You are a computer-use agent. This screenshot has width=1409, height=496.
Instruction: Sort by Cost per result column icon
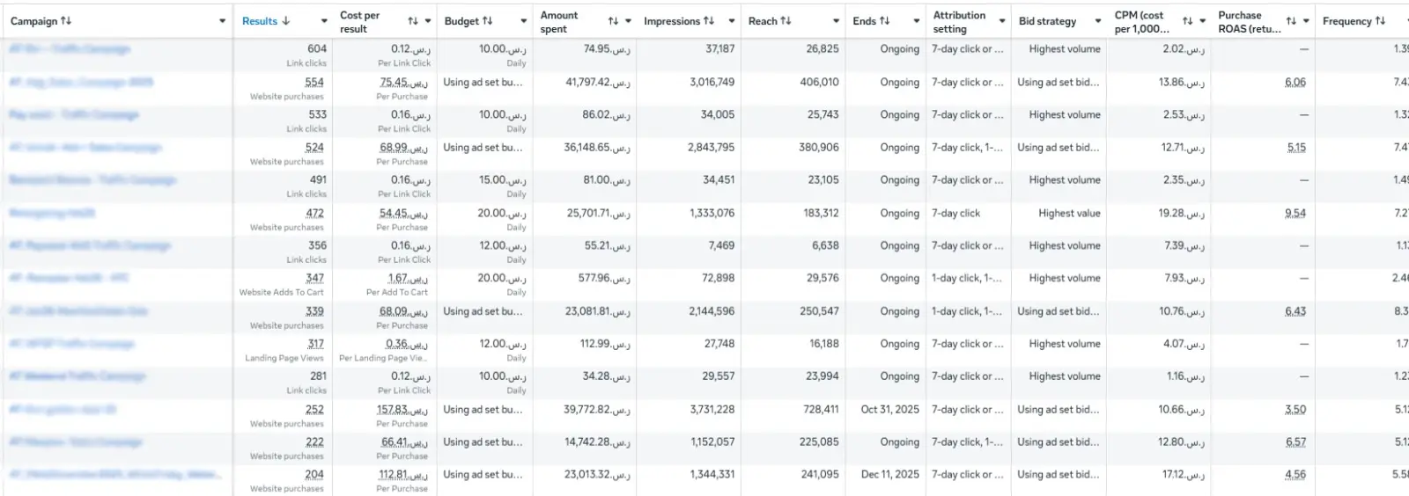[x=413, y=21]
